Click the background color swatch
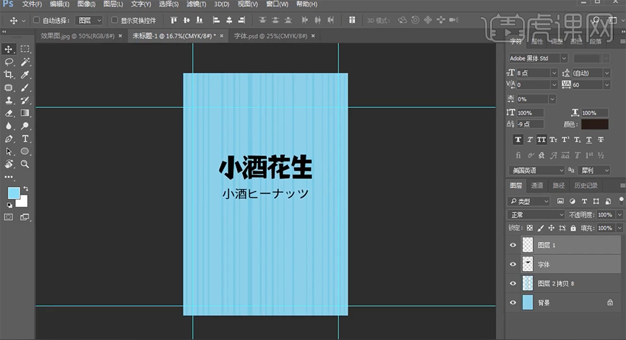Image resolution: width=626 pixels, height=340 pixels. tap(23, 202)
